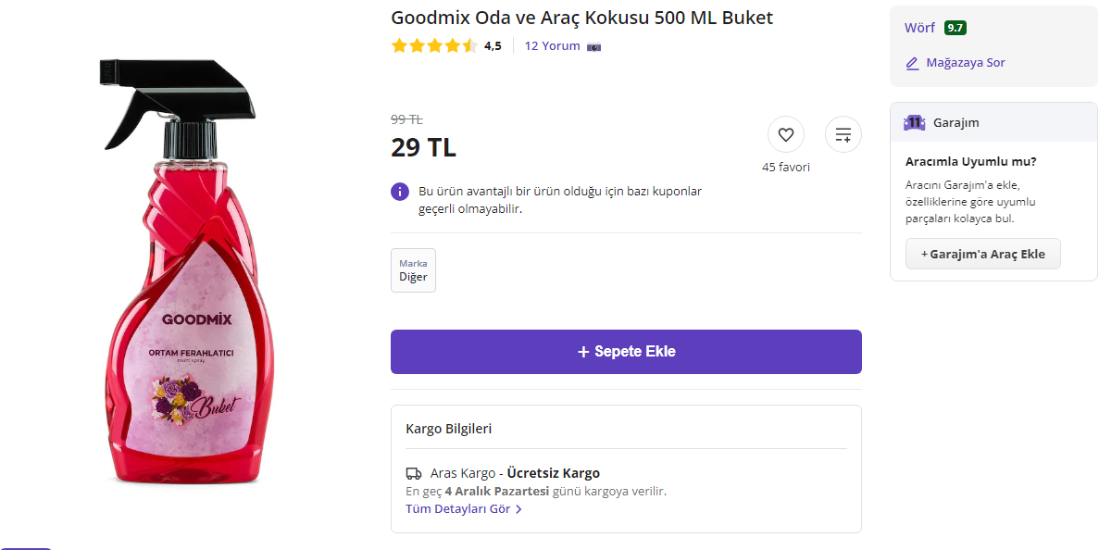Open the Wörf store page
Image resolution: width=1099 pixels, height=550 pixels.
(x=919, y=28)
